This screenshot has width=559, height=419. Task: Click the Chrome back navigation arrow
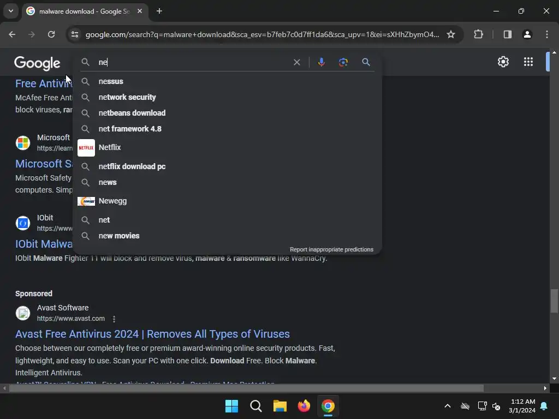point(12,34)
